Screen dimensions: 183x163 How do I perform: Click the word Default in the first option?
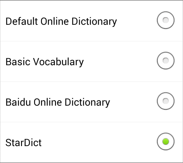pyautogui.click(x=22, y=21)
